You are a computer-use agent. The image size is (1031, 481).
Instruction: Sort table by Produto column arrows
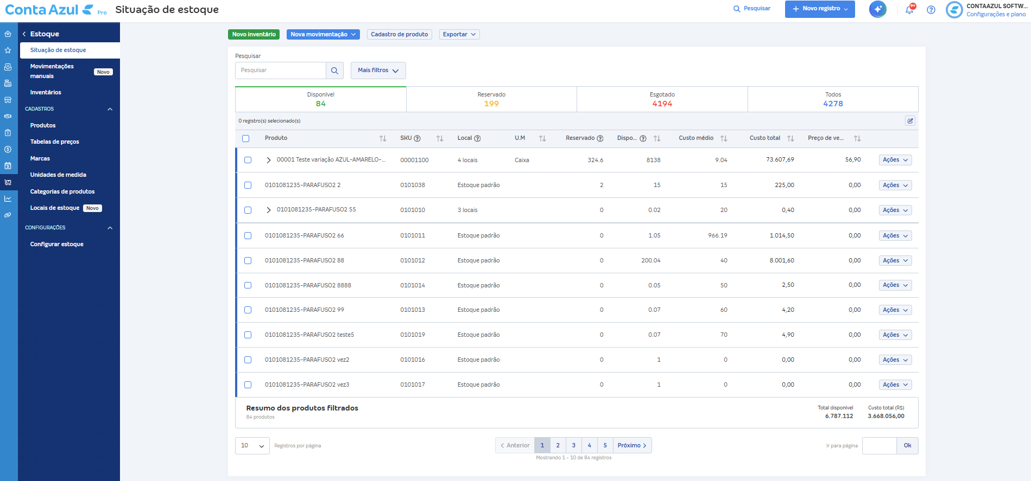383,139
